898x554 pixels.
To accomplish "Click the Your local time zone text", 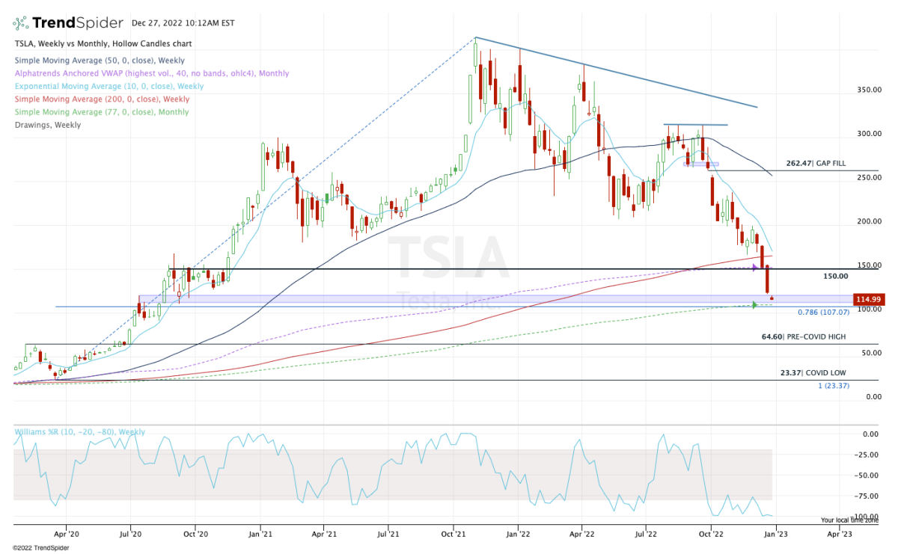I will coord(850,520).
